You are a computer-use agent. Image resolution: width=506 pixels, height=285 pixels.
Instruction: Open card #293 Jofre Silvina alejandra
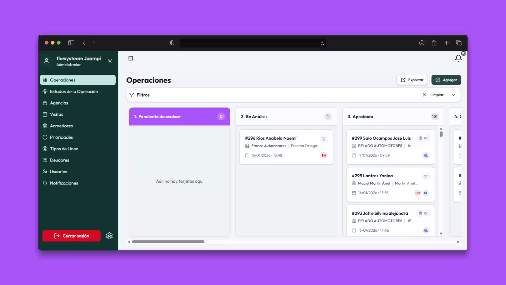point(380,213)
